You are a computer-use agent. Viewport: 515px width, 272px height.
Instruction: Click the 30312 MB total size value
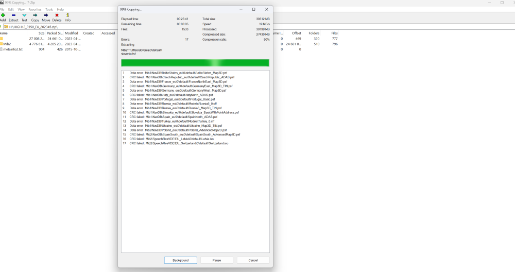click(263, 19)
